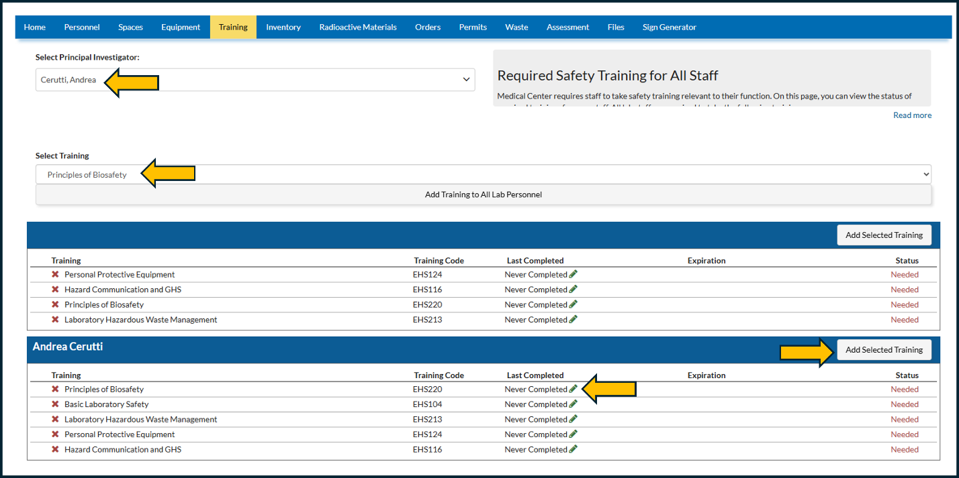Open the Assessment tab
The width and height of the screenshot is (959, 478).
(x=567, y=27)
